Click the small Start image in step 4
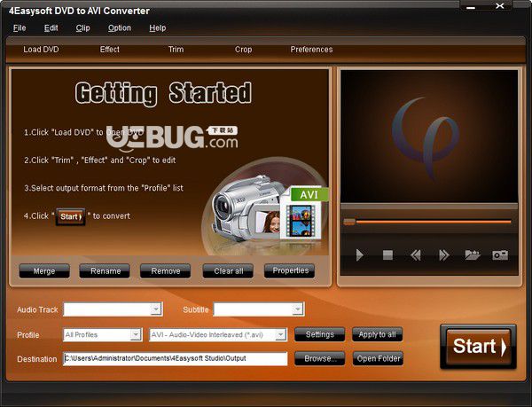This screenshot has width=532, height=407. pos(71,216)
